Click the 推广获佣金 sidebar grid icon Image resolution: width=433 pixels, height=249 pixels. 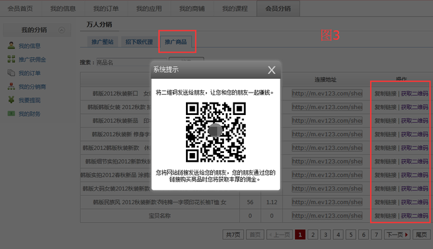[11, 58]
